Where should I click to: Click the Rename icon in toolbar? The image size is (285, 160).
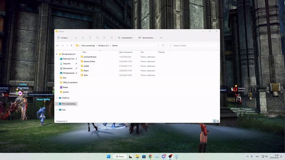(98, 38)
